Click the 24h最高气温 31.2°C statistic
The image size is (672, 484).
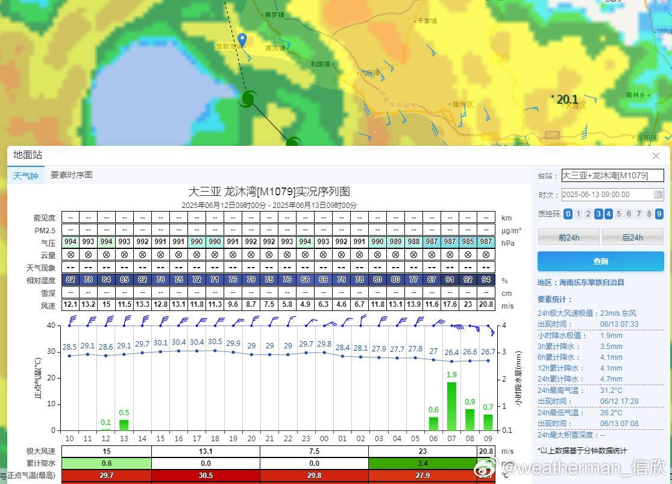click(x=580, y=391)
